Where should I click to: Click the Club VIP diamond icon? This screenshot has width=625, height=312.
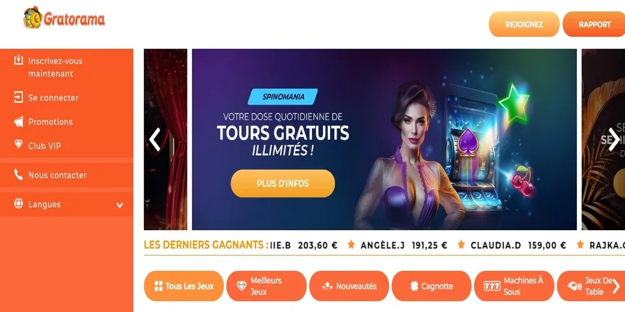point(18,144)
